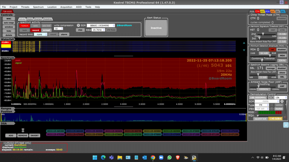Open IFBW not set dropdown
The image size is (289, 162).
262,109
